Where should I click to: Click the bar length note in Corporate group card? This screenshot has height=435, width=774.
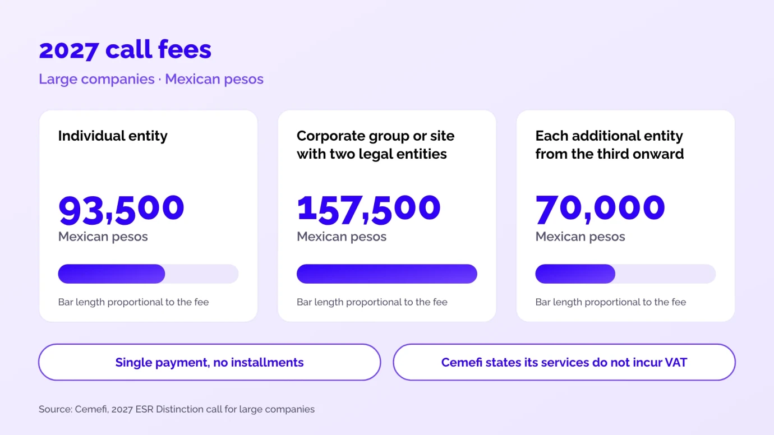372,302
